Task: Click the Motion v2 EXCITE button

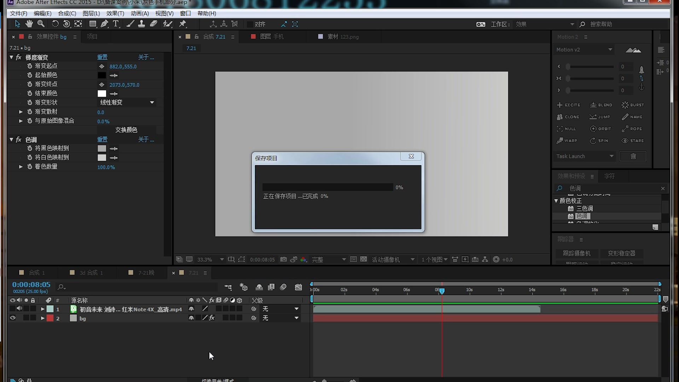Action: [568, 105]
